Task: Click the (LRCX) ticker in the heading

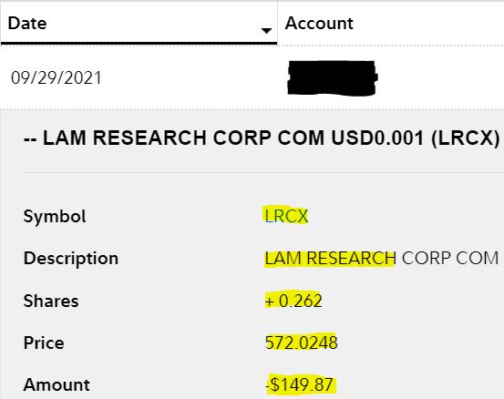Action: coord(466,138)
